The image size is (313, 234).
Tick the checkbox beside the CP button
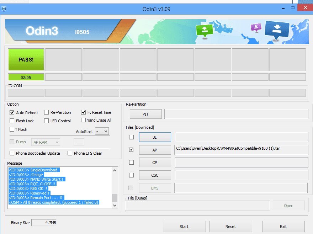pos(131,162)
